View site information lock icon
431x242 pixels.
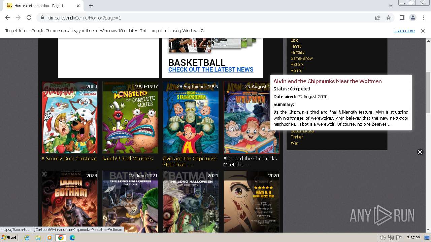click(42, 17)
